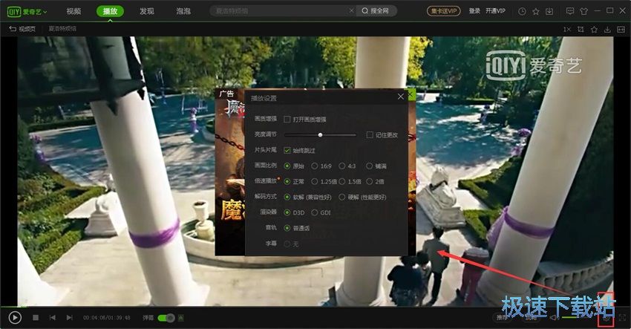Skip to next video

(69, 318)
